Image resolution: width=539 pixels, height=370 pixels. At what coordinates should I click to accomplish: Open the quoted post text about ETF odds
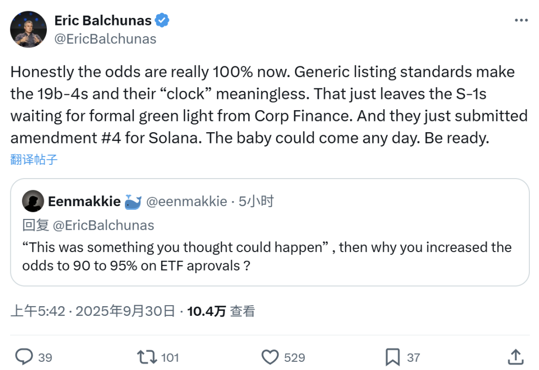pos(267,256)
